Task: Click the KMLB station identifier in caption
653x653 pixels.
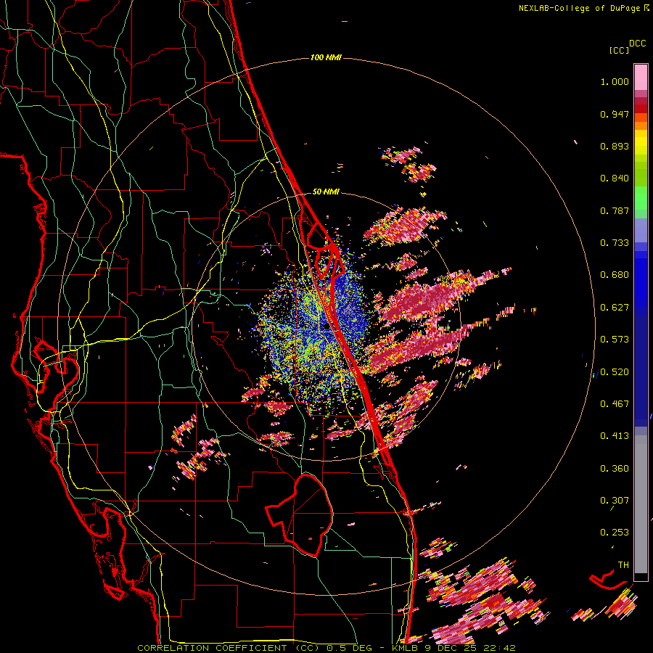Action: coord(406,648)
